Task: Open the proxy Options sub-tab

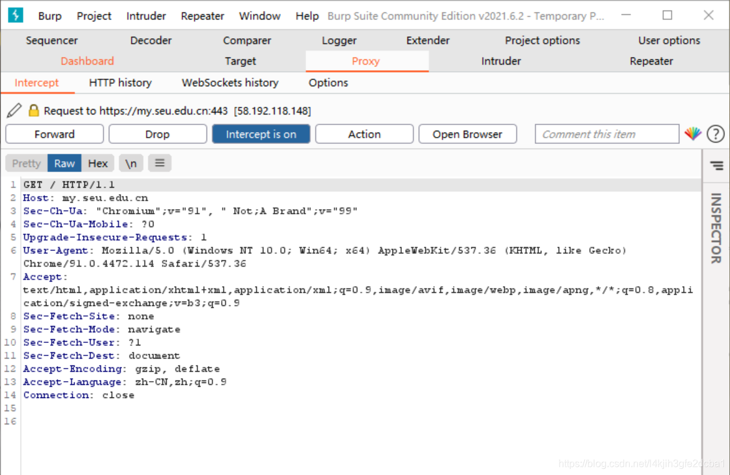Action: point(328,83)
